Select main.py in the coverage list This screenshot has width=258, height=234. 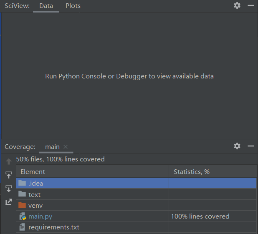point(40,216)
